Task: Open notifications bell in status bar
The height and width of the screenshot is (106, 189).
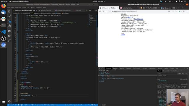Action: click(x=95, y=105)
